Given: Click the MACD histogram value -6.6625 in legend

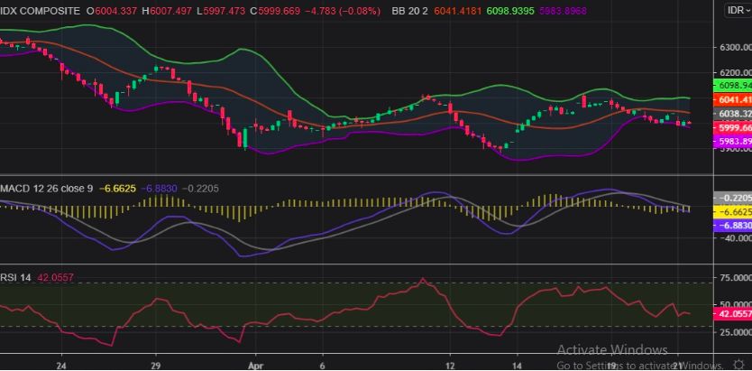Looking at the screenshot, I should (117, 189).
